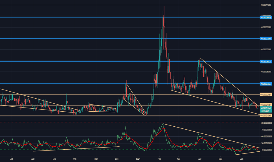Select the tan 0.00001964 price level tag
274x162 pixels.
tap(266, 105)
